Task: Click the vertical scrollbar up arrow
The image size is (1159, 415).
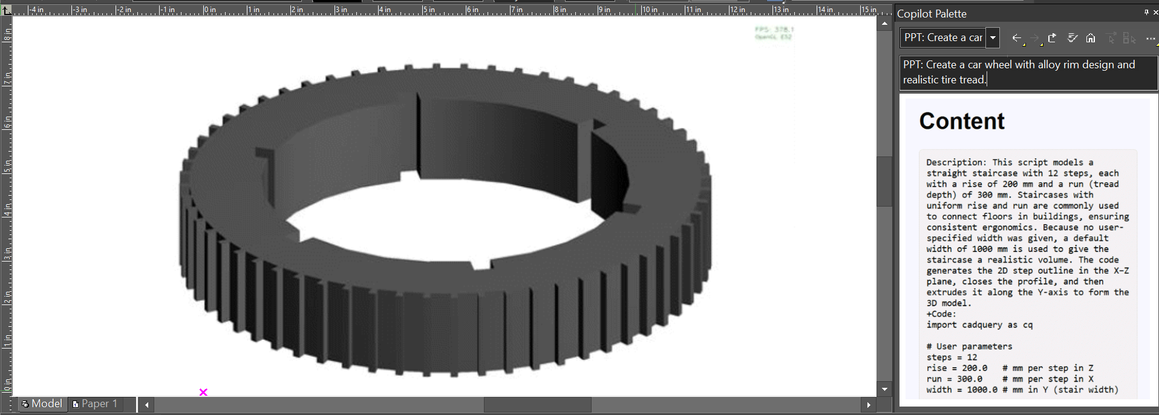Action: click(885, 24)
